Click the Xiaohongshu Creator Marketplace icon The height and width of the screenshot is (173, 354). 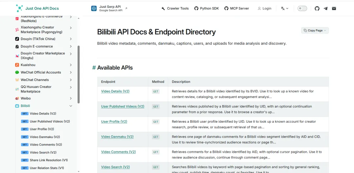pyautogui.click(x=17, y=29)
